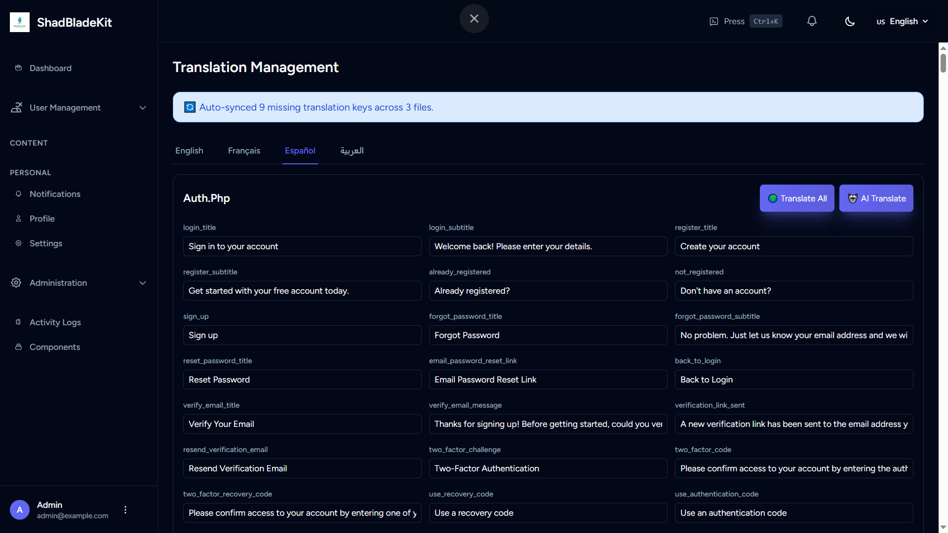Image resolution: width=948 pixels, height=533 pixels.
Task: Switch to the Français tab
Action: pos(244,151)
